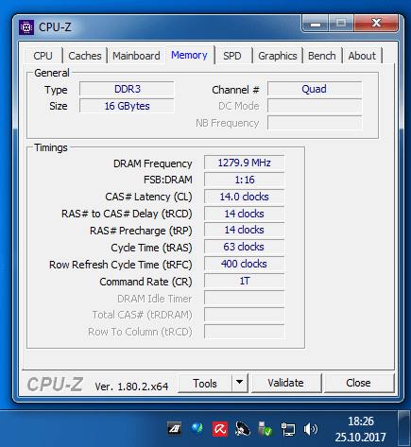The height and width of the screenshot is (447, 411).
Task: Select the 63 clocks tRAS value
Action: pos(244,247)
